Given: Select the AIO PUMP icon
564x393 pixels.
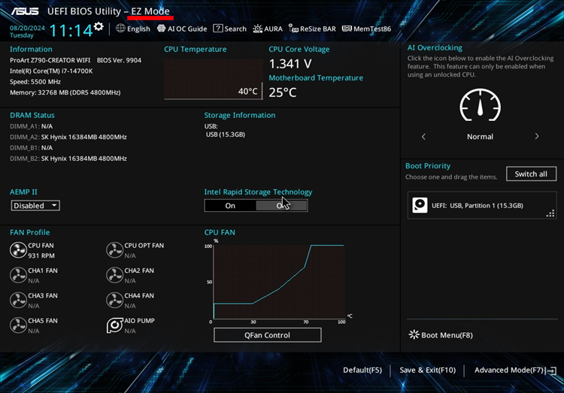Looking at the screenshot, I should point(115,325).
